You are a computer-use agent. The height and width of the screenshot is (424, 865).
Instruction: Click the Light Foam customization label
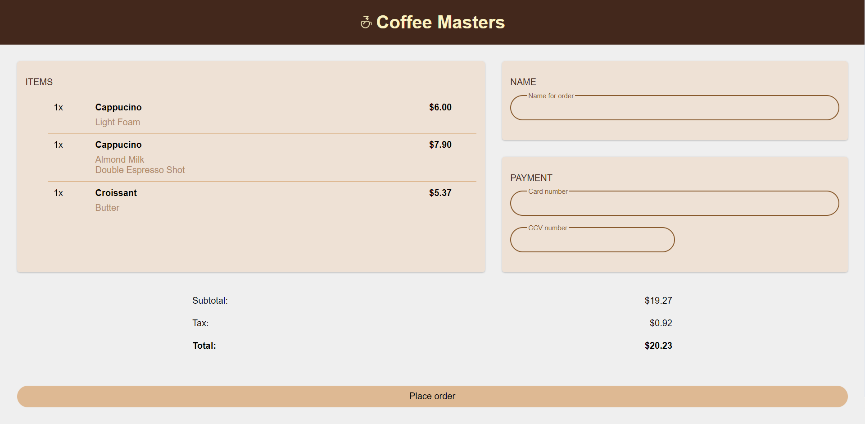click(118, 122)
